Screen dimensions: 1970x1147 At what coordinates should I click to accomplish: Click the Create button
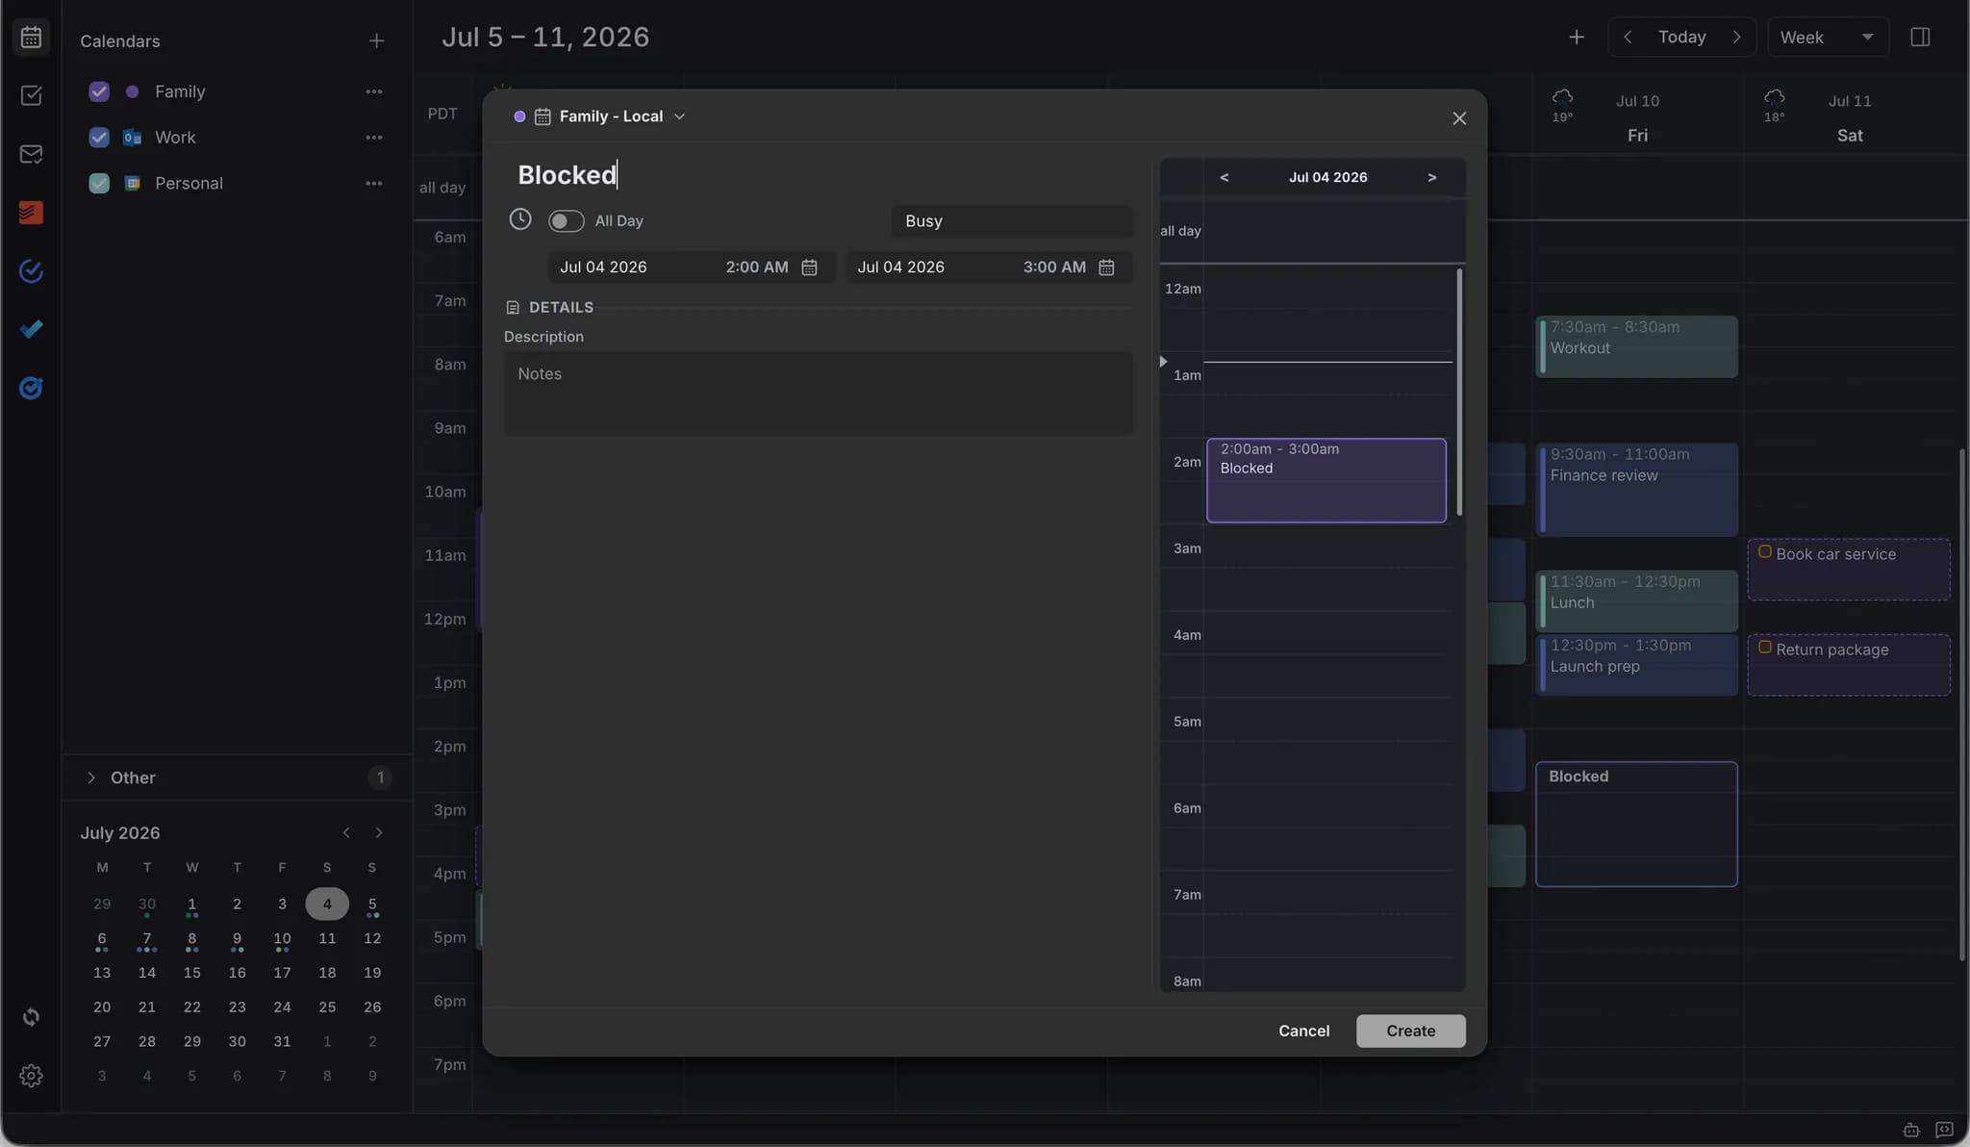1410,1031
